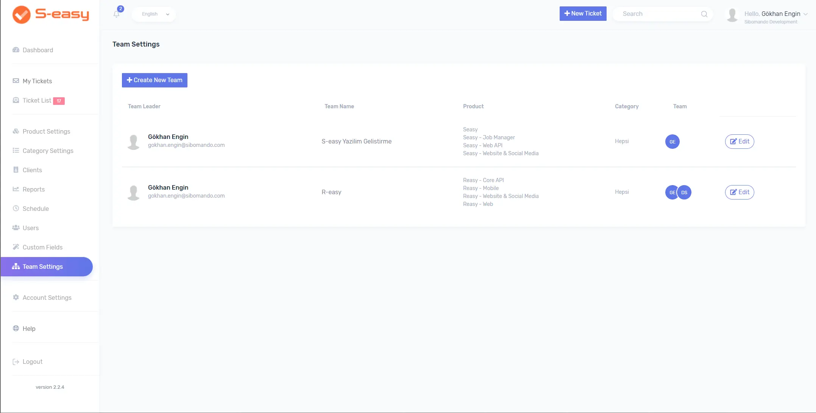Open the notifications bell
The height and width of the screenshot is (413, 816).
117,14
